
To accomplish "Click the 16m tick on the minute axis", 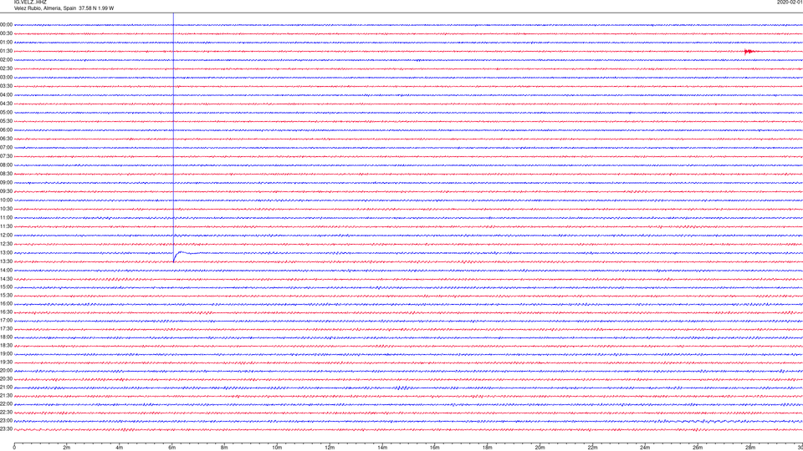I will coord(435,448).
